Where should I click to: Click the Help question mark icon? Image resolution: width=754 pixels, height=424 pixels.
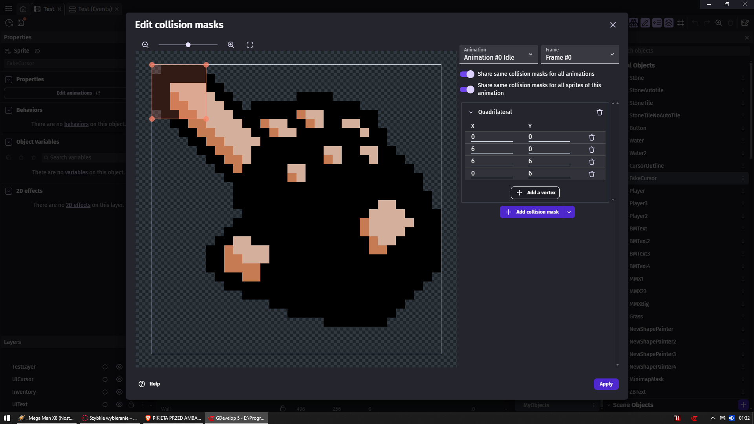click(x=142, y=384)
